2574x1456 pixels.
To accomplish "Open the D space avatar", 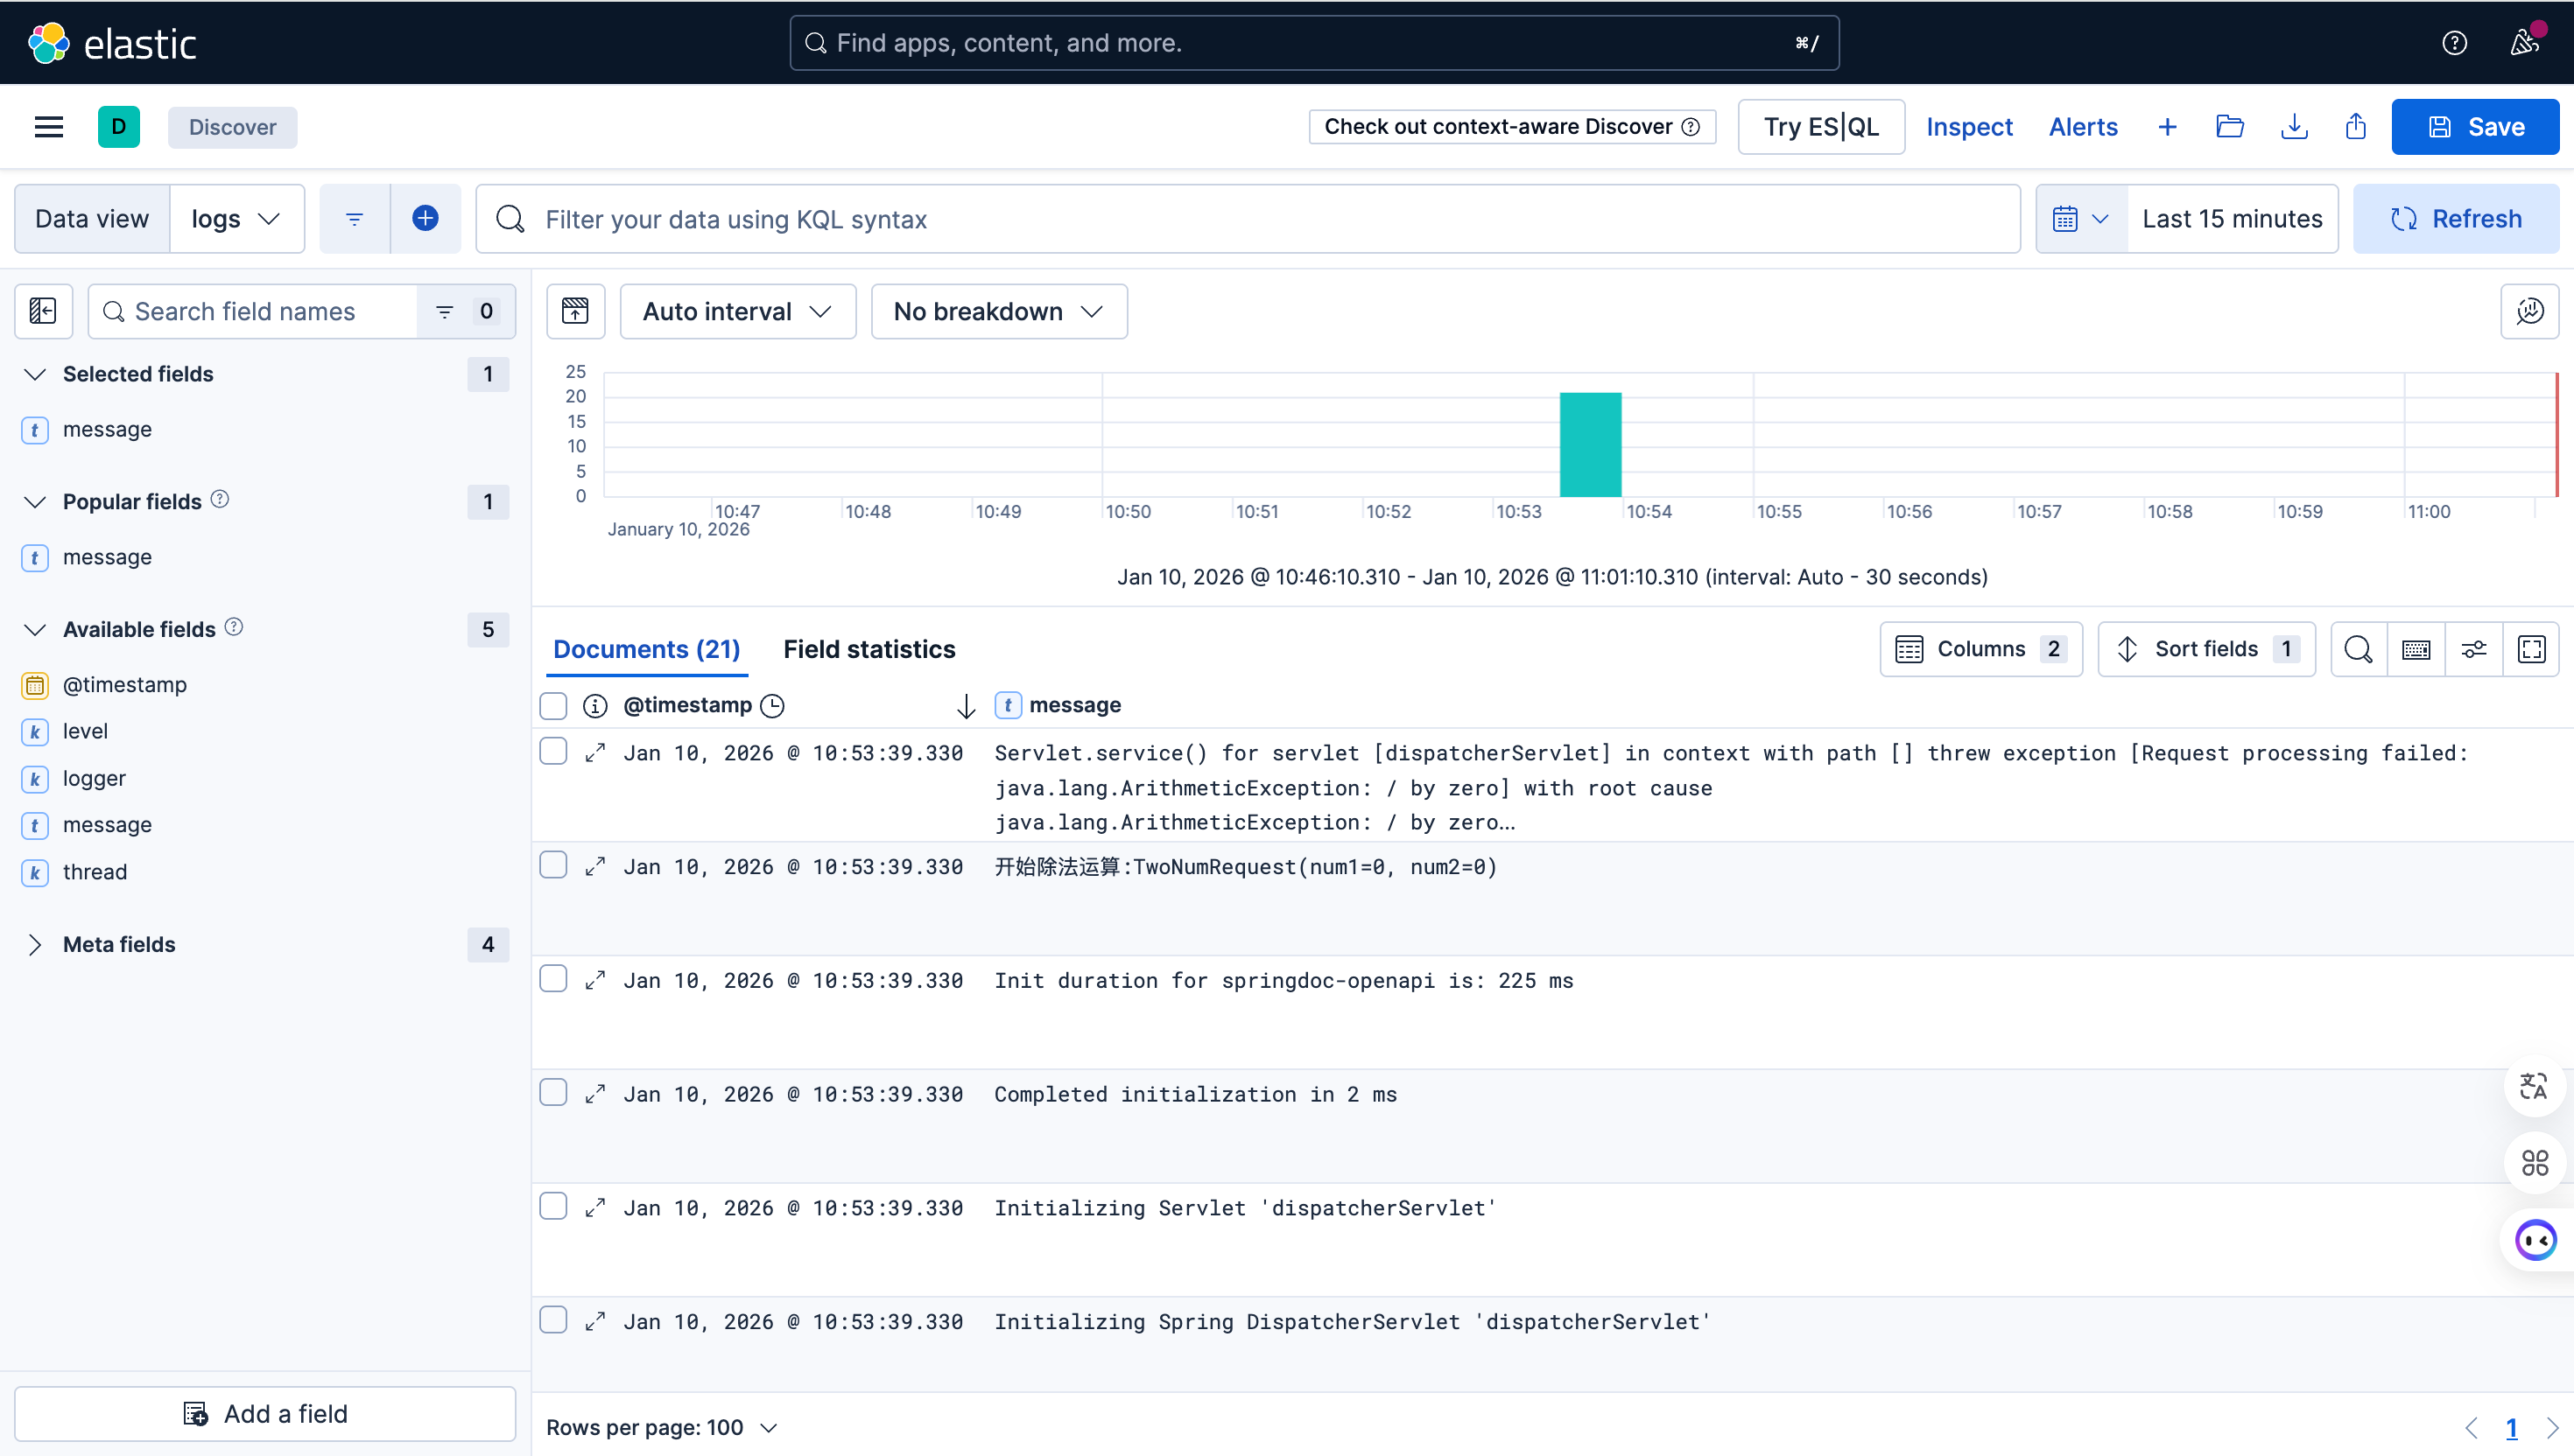I will [119, 127].
